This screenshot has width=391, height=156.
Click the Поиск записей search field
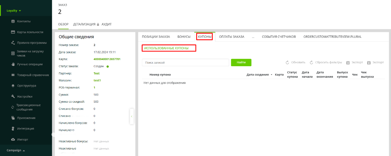(x=185, y=62)
